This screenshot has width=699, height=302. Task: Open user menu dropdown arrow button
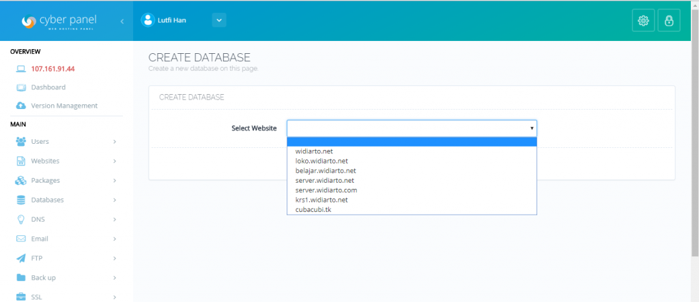point(219,20)
